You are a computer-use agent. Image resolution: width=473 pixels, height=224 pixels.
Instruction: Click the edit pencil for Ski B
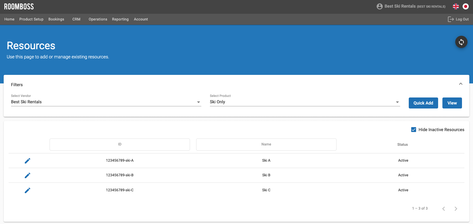click(28, 175)
